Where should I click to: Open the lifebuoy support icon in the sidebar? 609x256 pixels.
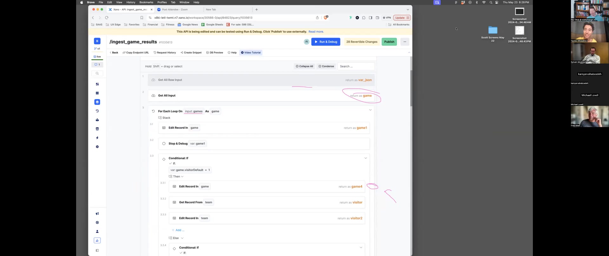click(x=97, y=222)
